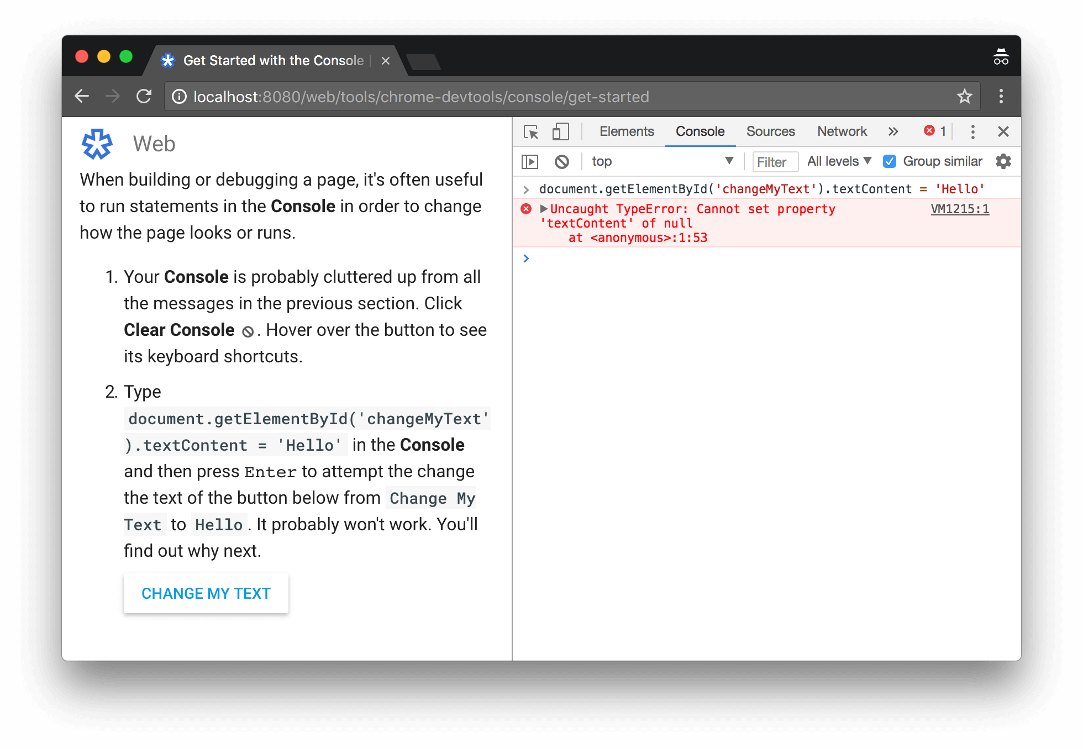Toggle the device toolbar
The height and width of the screenshot is (749, 1083).
pos(560,131)
